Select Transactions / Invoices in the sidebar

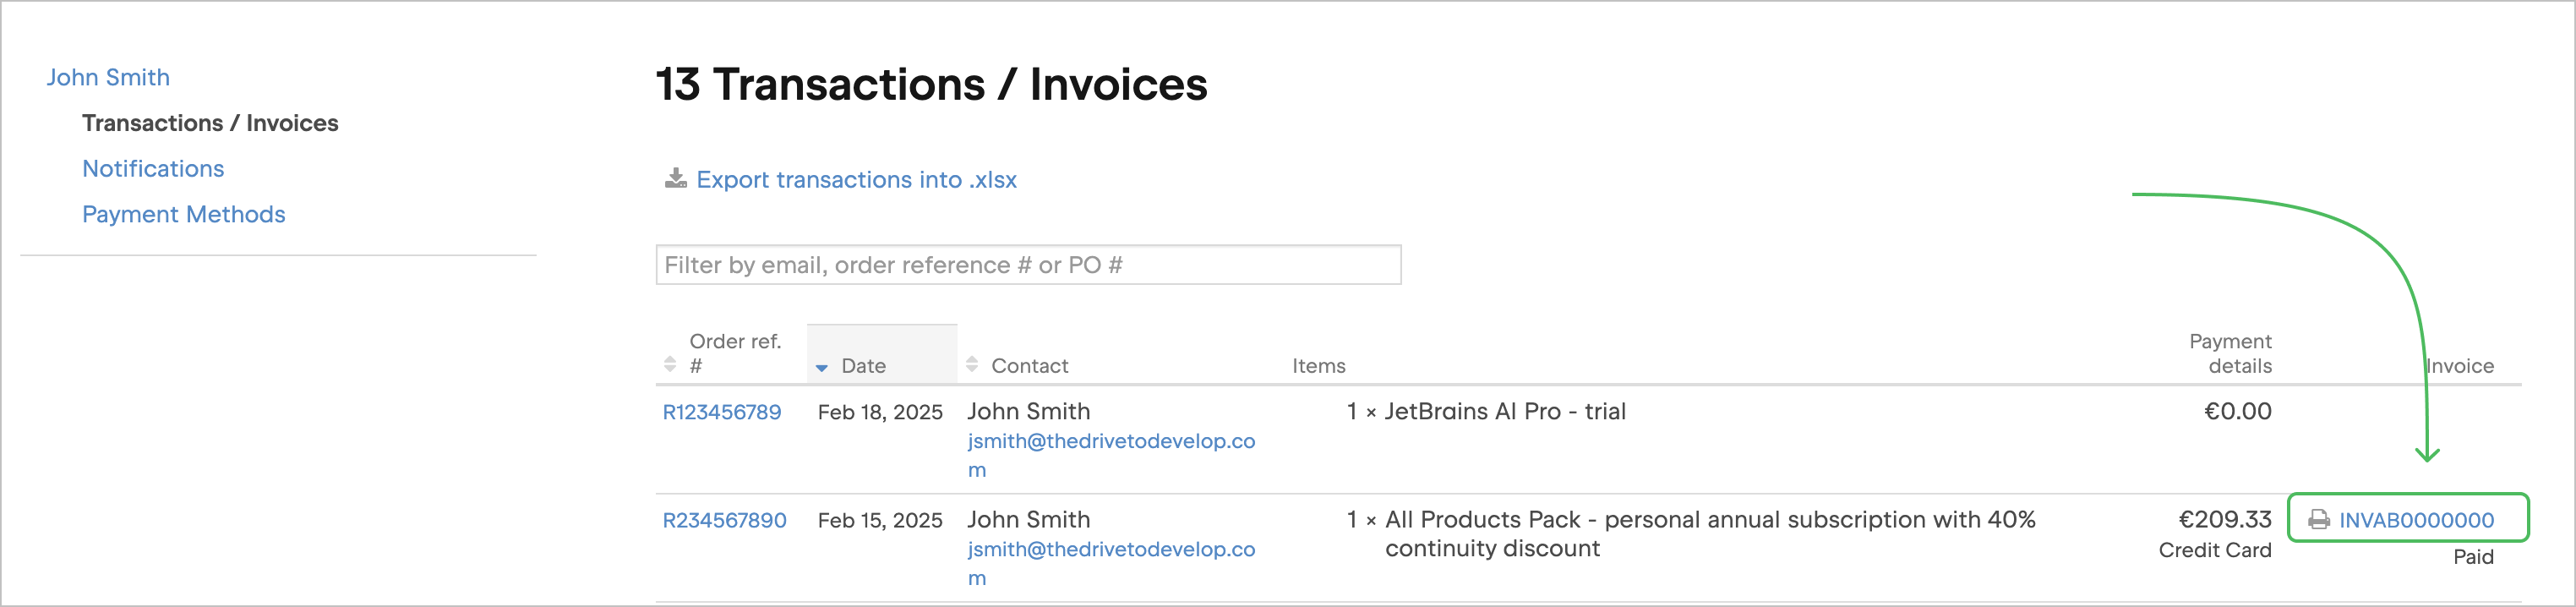210,123
